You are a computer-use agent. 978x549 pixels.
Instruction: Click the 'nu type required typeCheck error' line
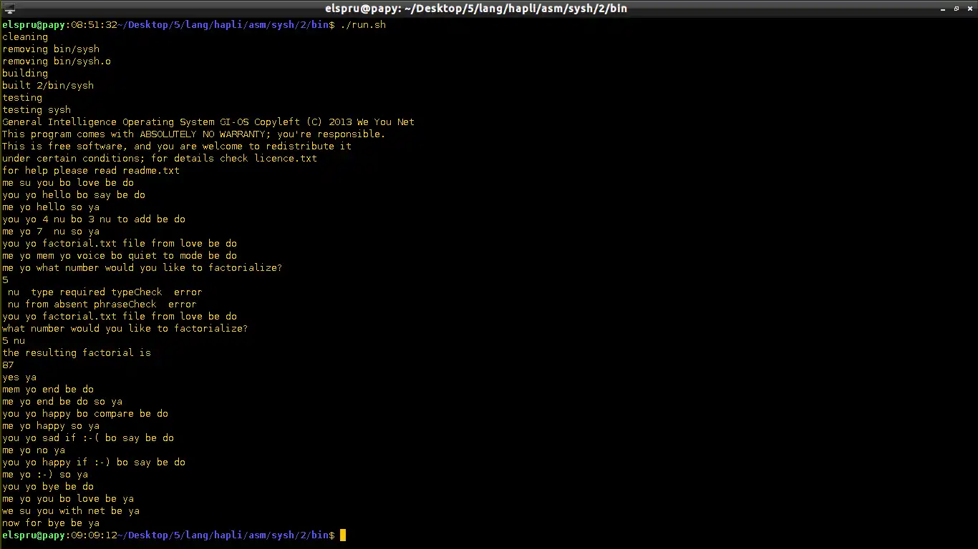coord(105,292)
